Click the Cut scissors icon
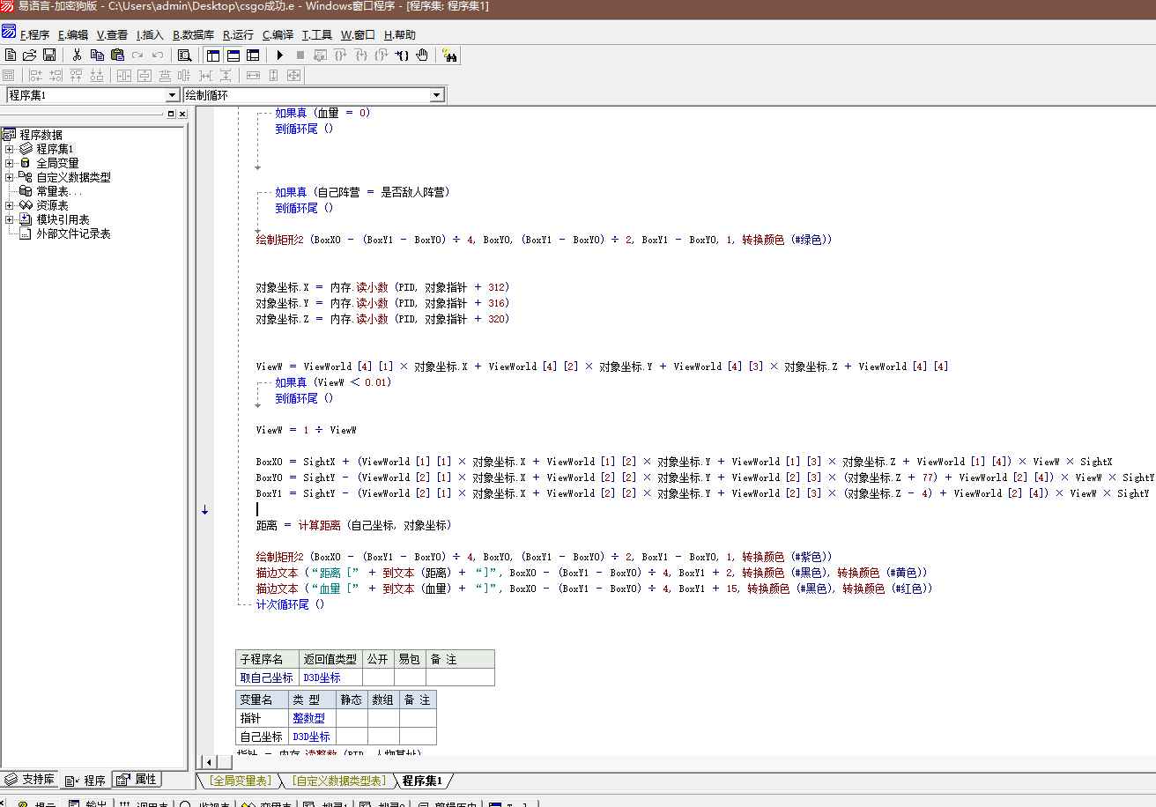Image resolution: width=1156 pixels, height=807 pixels. coord(77,55)
